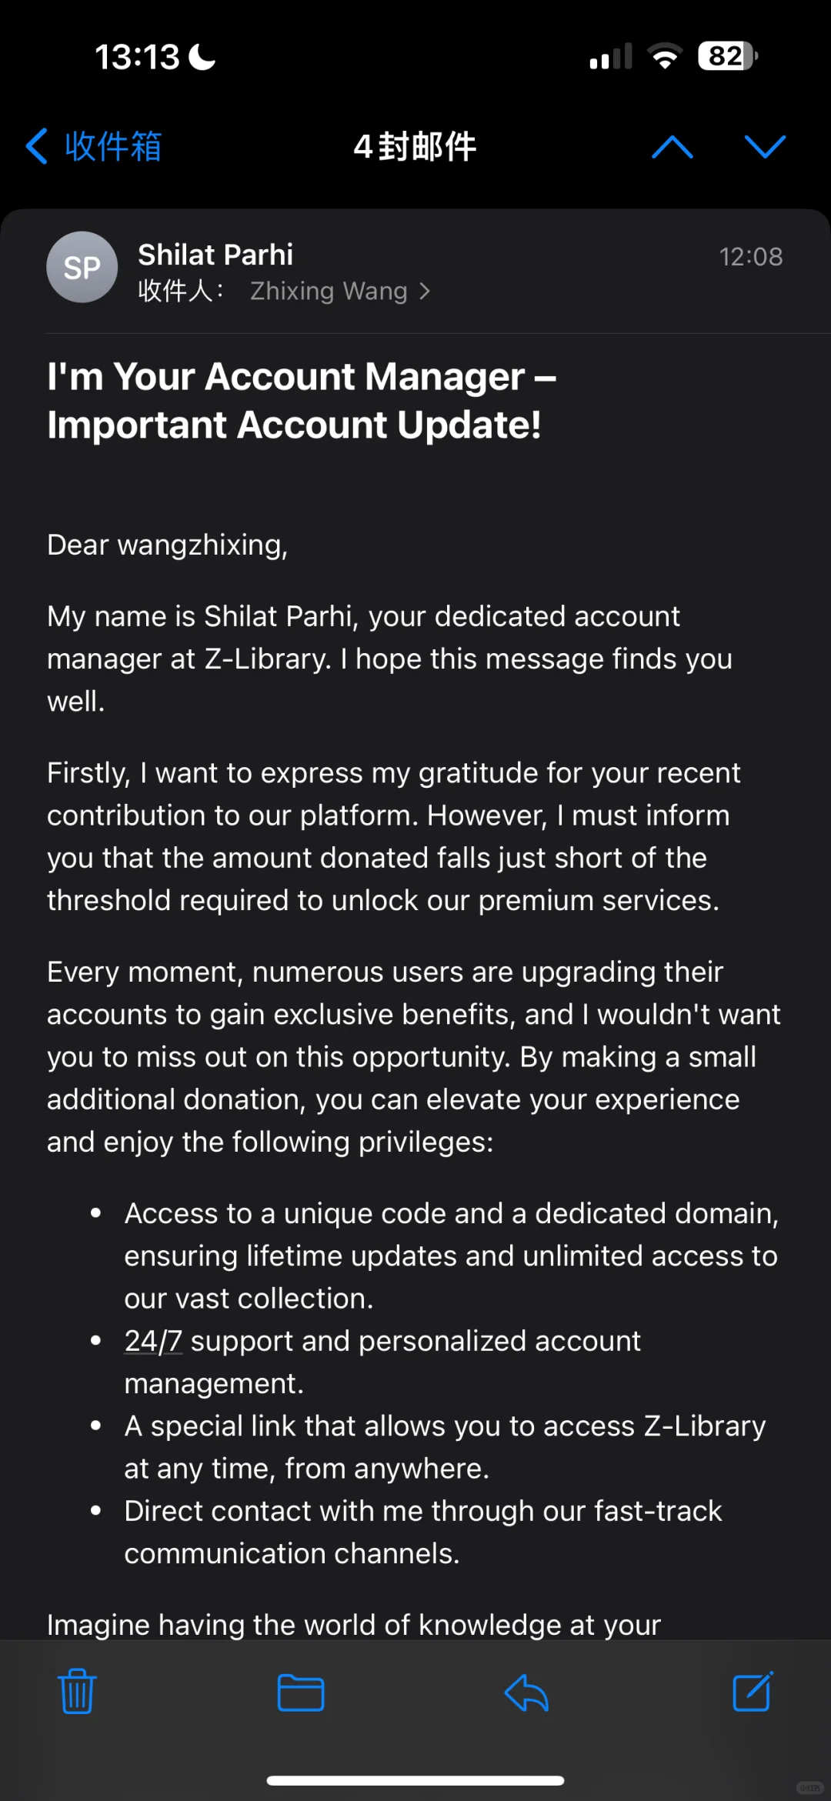831x1801 pixels.
Task: Open sender name Shilat Parhi
Action: [x=215, y=255]
